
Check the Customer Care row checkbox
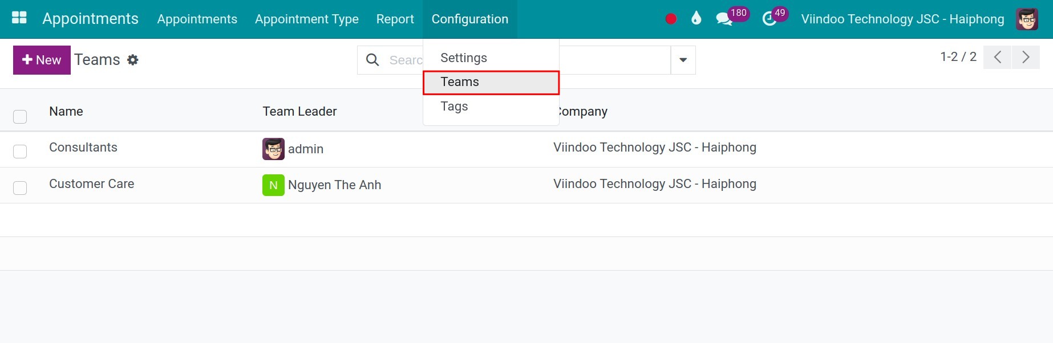[20, 187]
